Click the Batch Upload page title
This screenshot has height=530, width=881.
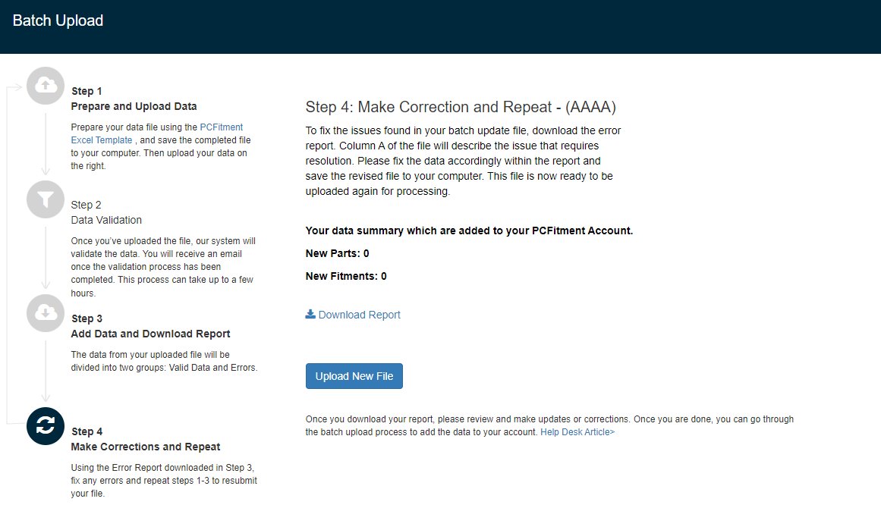[58, 21]
